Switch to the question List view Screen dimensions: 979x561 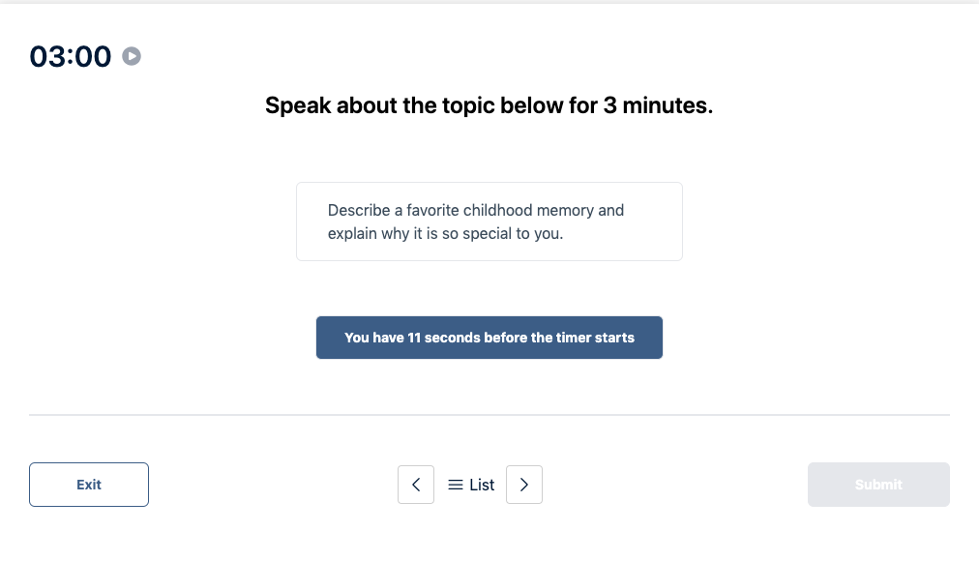(x=470, y=484)
